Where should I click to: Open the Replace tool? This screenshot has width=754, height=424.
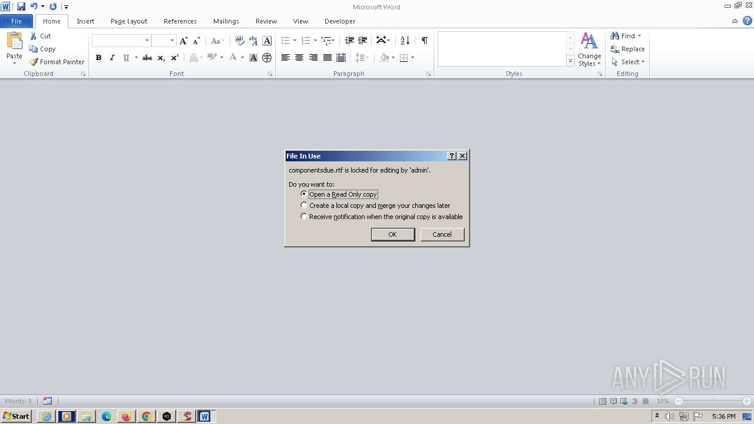click(628, 49)
